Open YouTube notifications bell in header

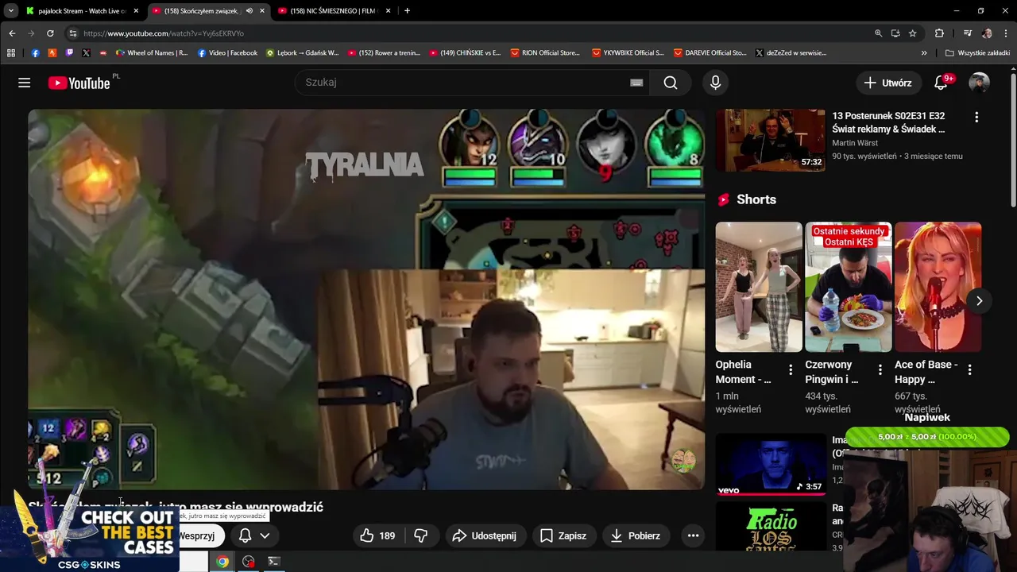[x=941, y=83]
